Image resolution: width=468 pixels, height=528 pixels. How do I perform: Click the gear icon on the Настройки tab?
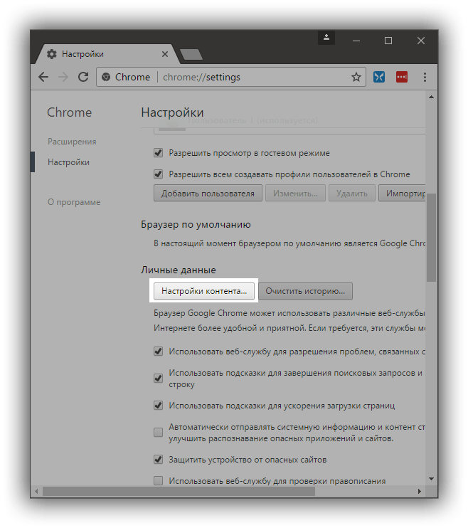click(51, 54)
